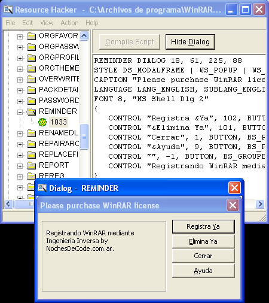Select the 1033 resource entry
The width and height of the screenshot is (269, 303).
59,122
